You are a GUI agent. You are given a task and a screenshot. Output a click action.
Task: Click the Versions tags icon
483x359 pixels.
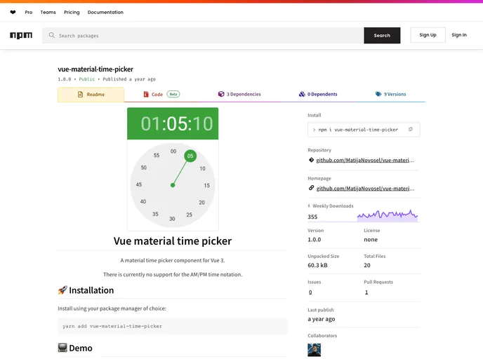pyautogui.click(x=378, y=94)
